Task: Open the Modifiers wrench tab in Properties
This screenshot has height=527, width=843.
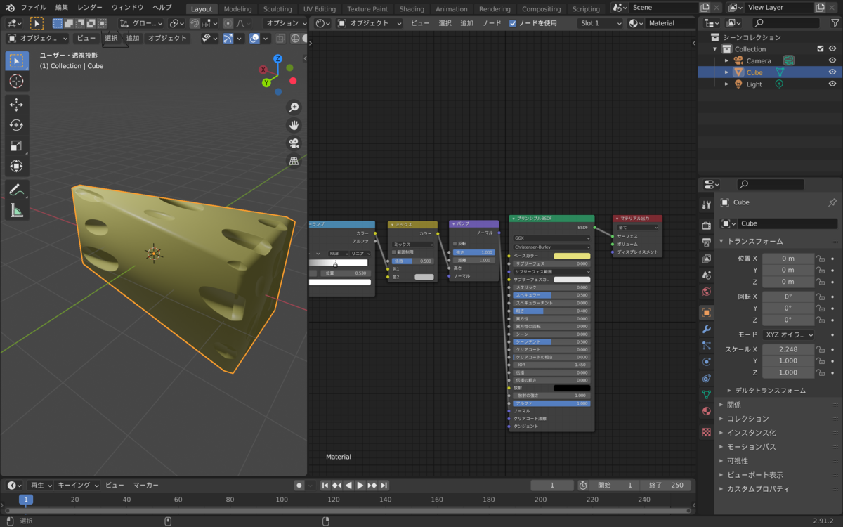Action: coord(707,329)
